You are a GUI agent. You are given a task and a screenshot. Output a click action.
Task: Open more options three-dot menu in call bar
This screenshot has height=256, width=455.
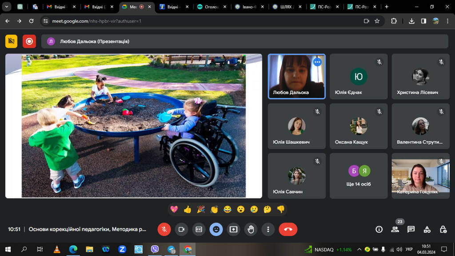[268, 229]
